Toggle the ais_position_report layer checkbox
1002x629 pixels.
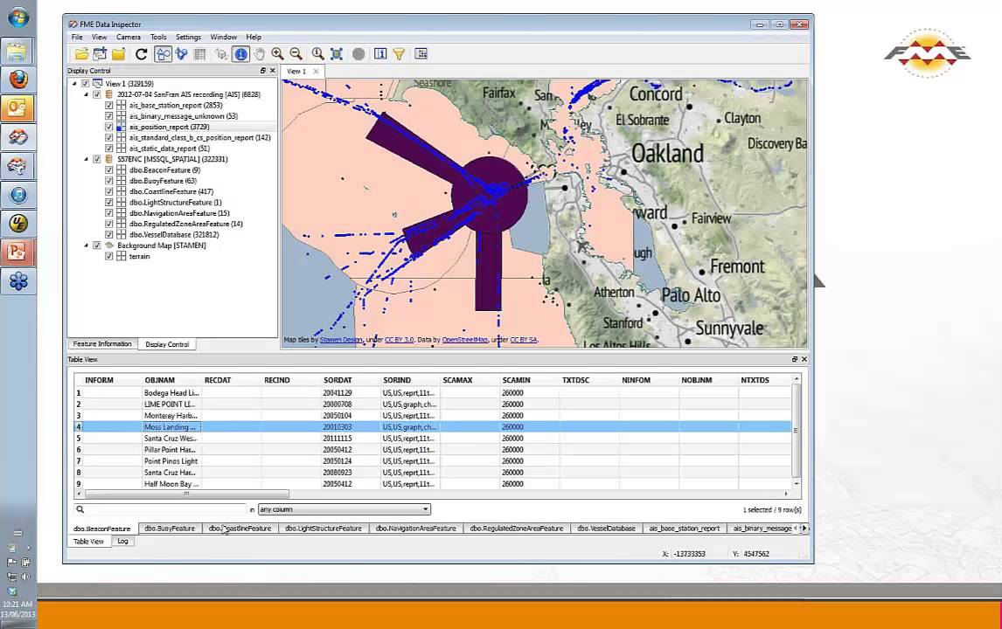[108, 127]
